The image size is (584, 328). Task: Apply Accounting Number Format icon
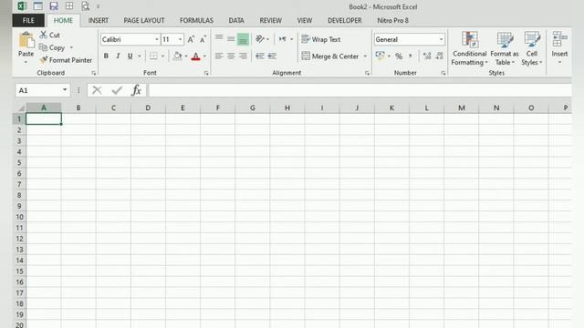380,56
